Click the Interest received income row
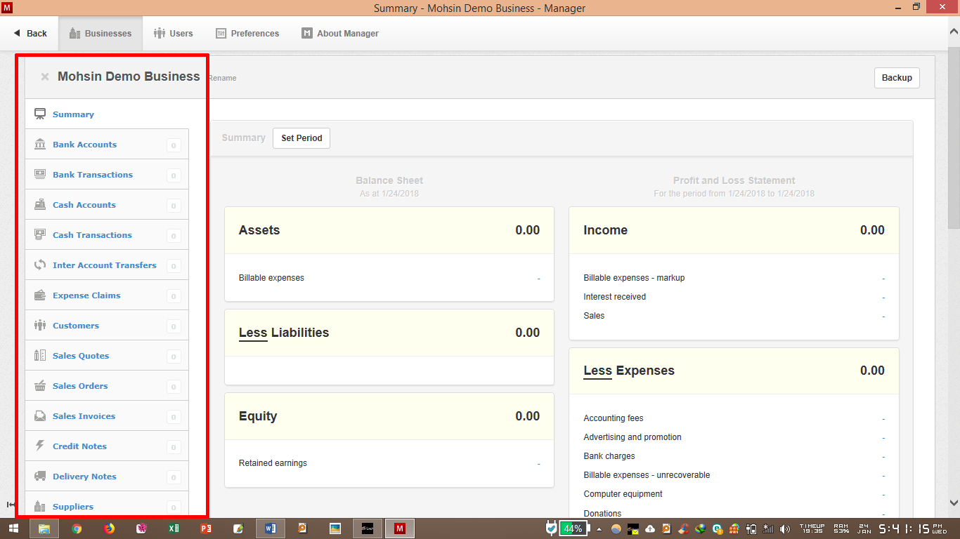This screenshot has height=539, width=960. coord(734,297)
